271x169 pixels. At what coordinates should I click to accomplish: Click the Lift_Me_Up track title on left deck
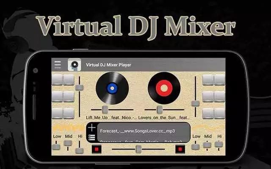pyautogui.click(x=111, y=117)
